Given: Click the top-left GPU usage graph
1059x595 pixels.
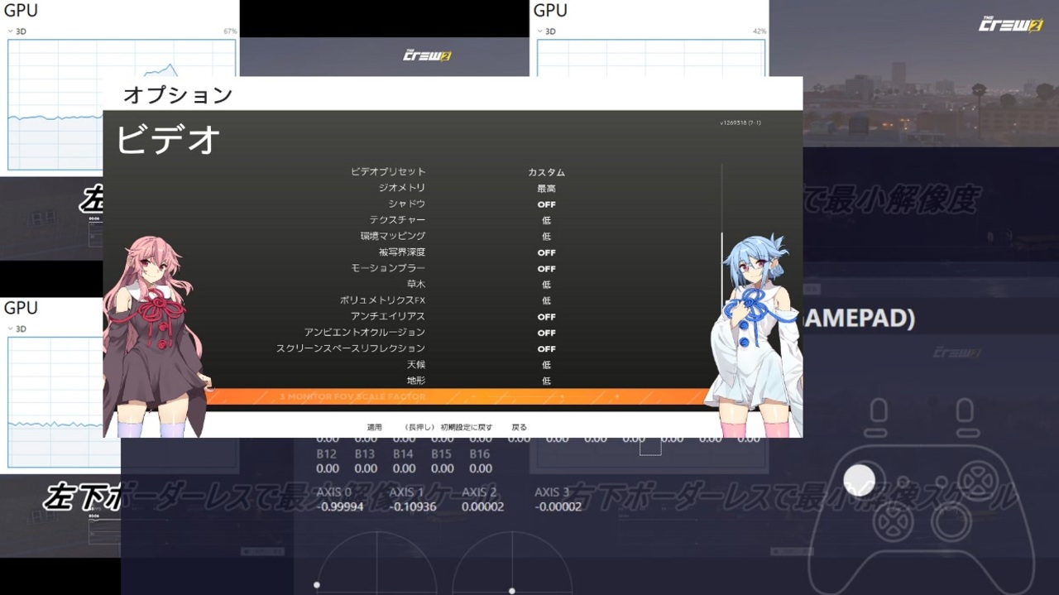Looking at the screenshot, I should (x=122, y=104).
